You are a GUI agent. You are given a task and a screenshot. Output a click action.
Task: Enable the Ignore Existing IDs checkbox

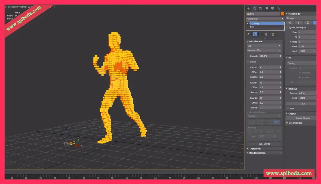(x=286, y=27)
